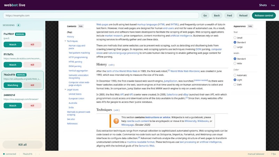Click the live indicator in header
Image resolution: width=279 pixels, height=157 pixels.
273,5
